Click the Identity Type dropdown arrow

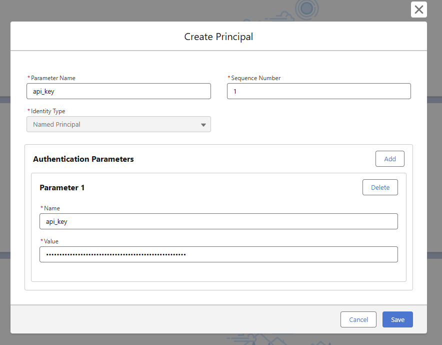coord(203,125)
